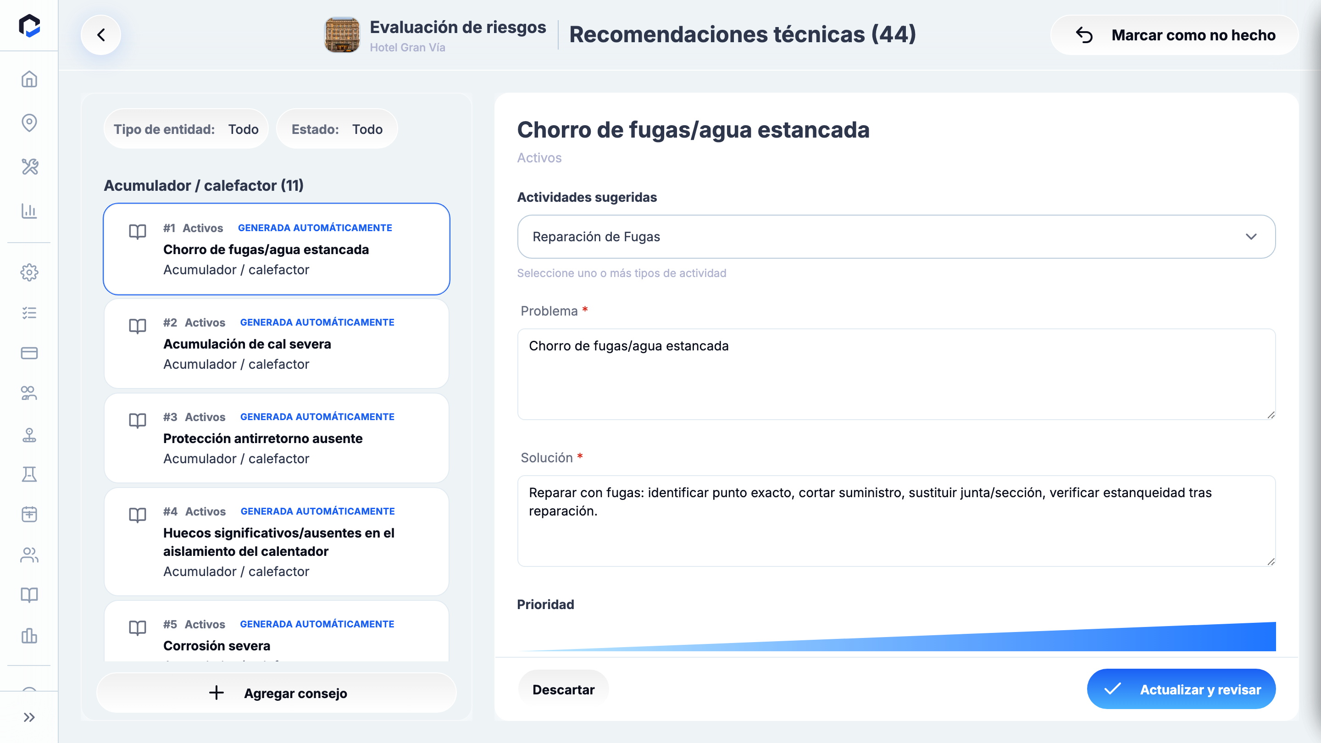Open the group people sidebar icon

29,394
